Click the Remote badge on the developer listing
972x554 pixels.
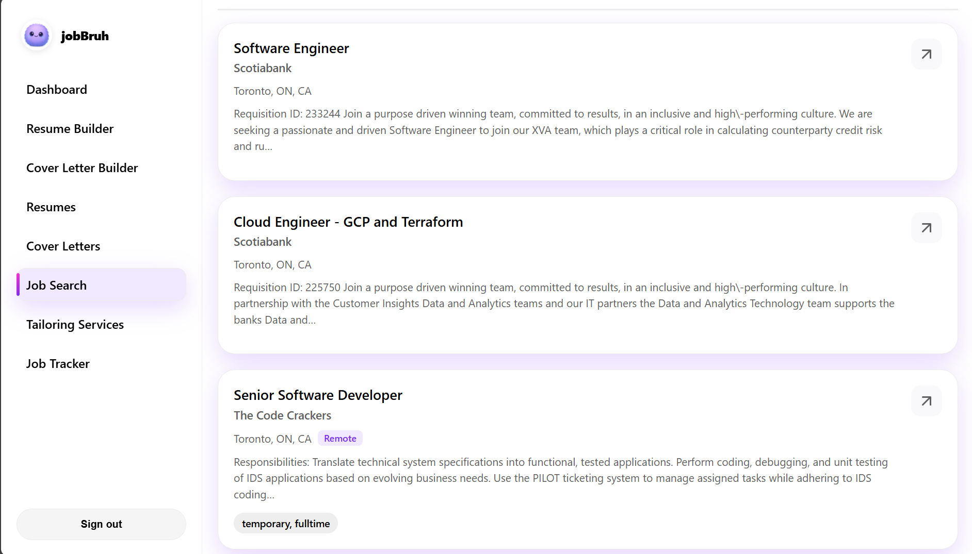tap(339, 438)
